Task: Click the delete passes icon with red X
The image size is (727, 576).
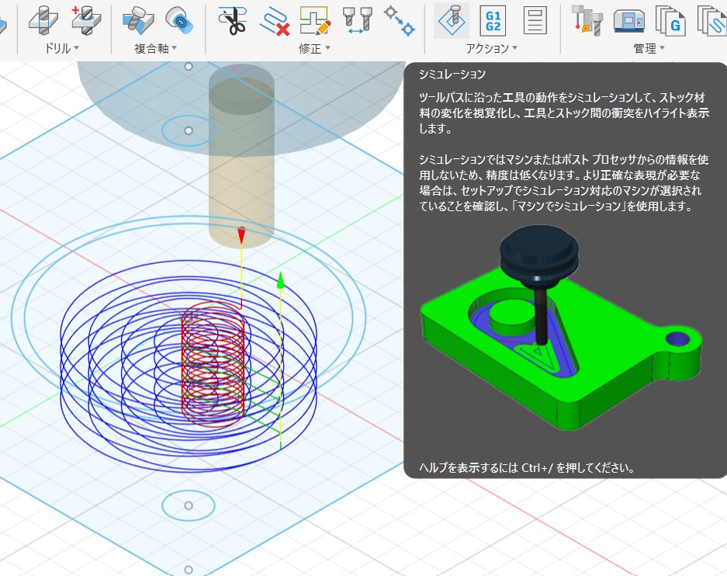Action: [x=275, y=21]
